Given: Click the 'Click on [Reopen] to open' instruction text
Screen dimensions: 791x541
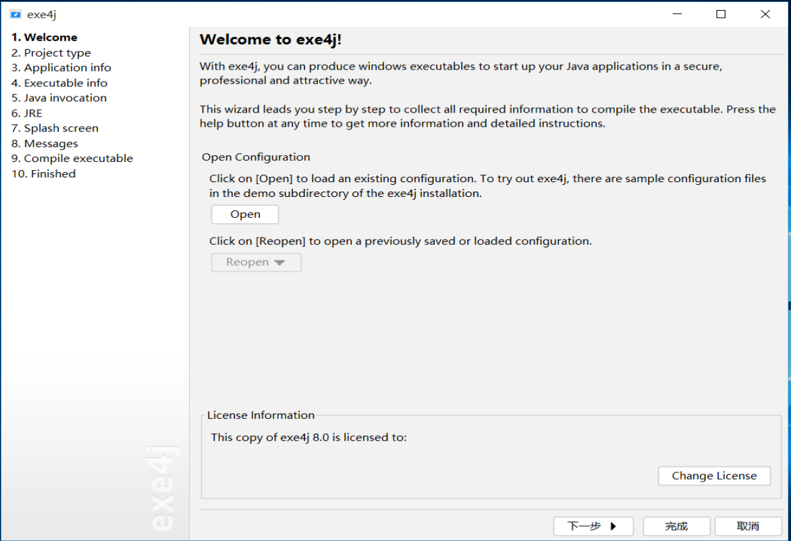Looking at the screenshot, I should pos(400,241).
